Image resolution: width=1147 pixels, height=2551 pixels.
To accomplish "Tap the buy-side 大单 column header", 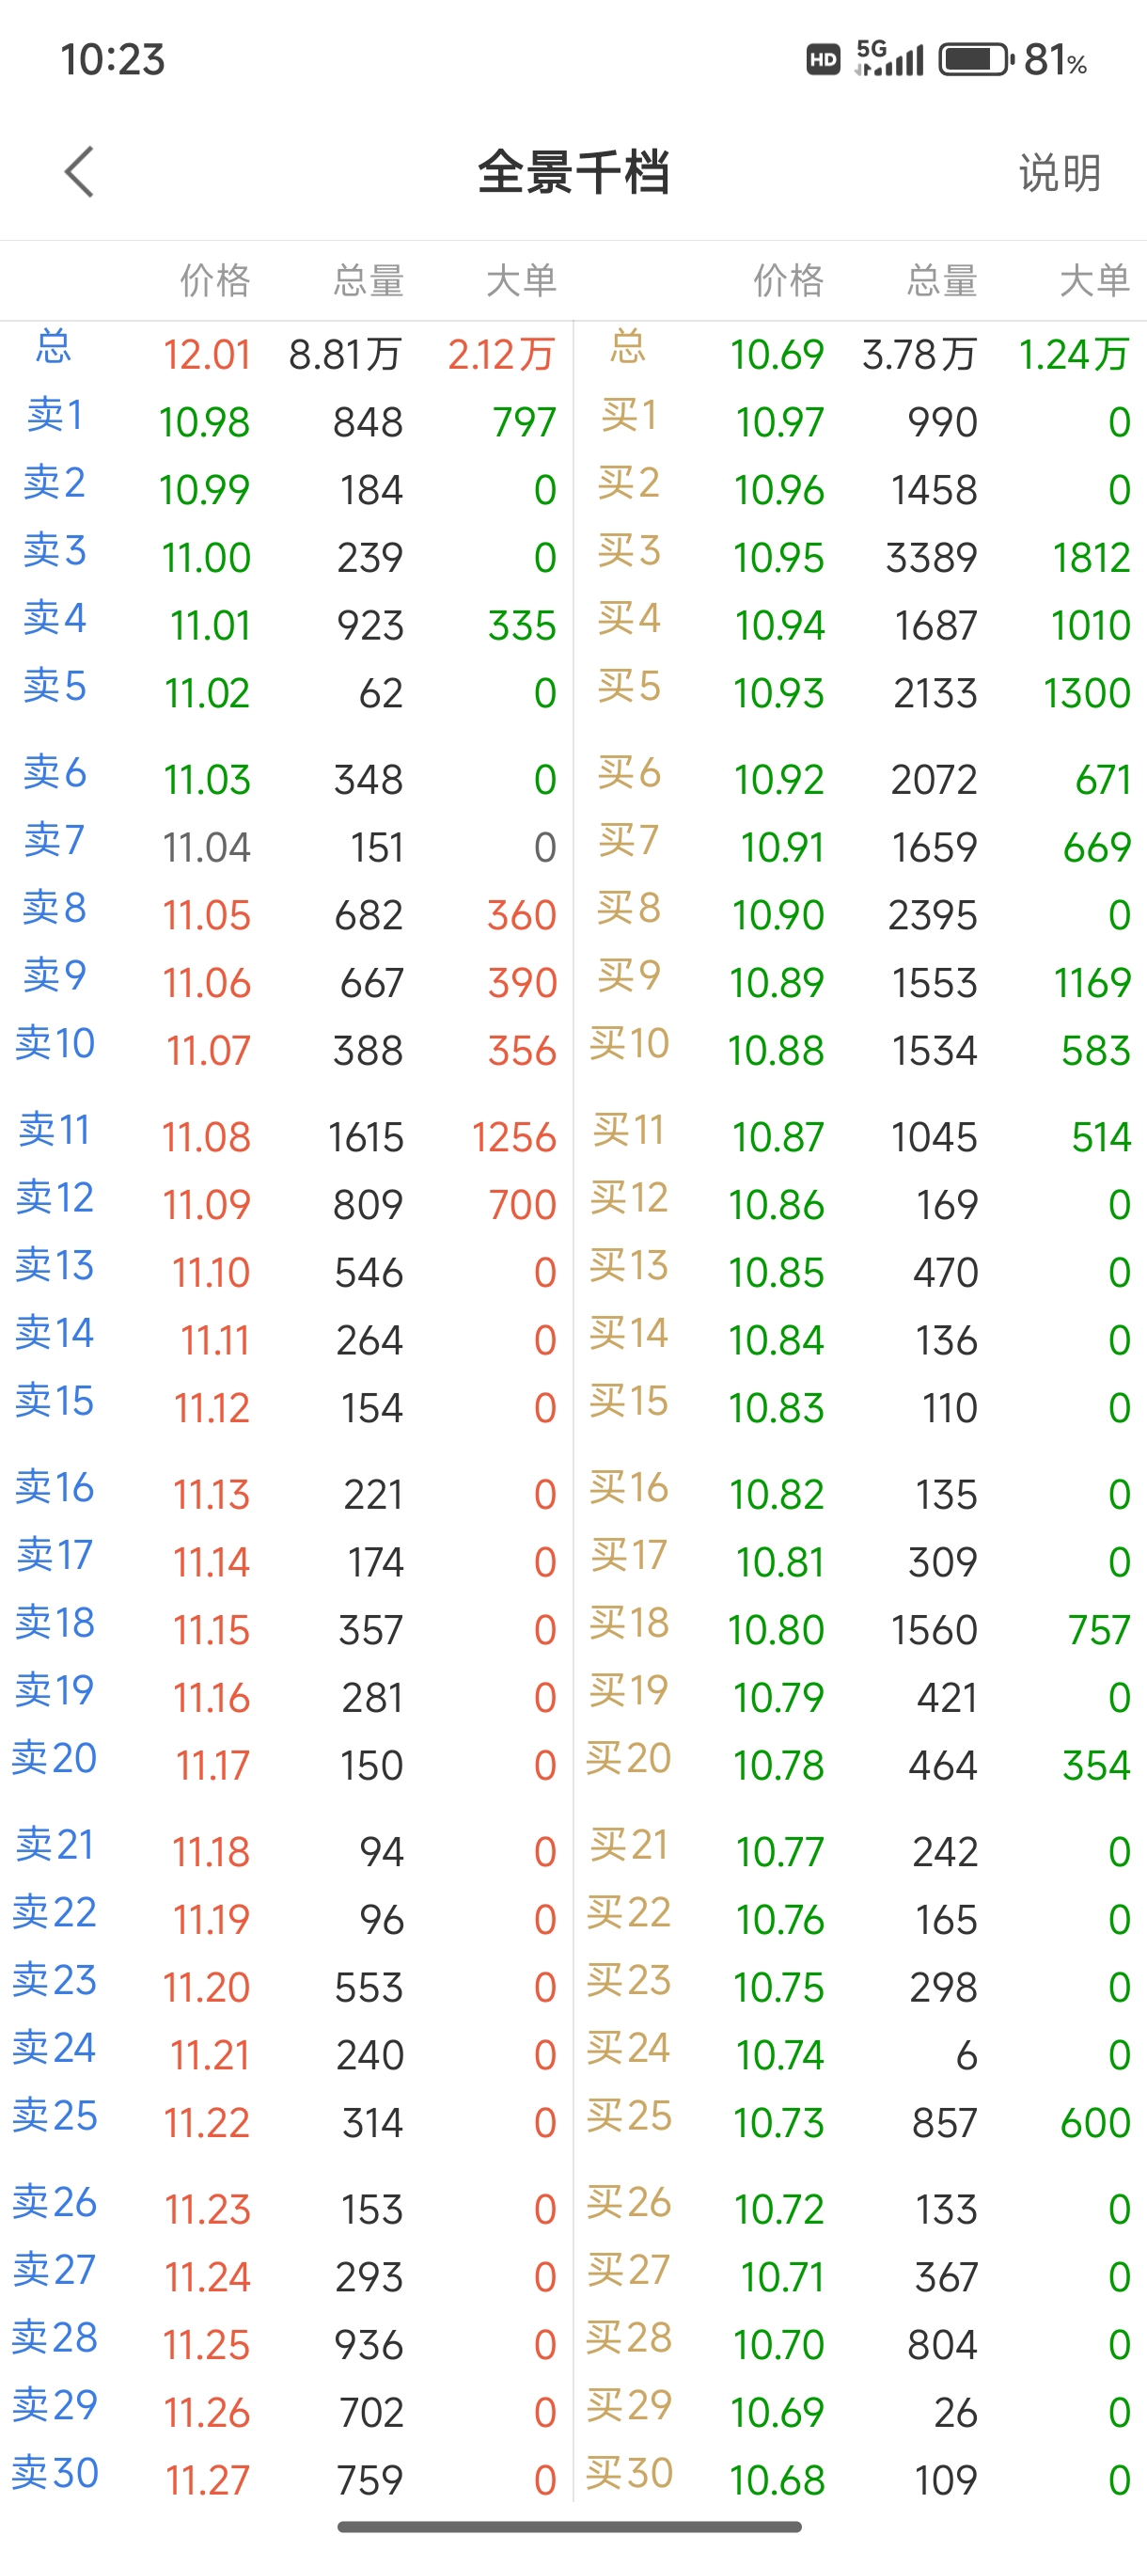I will point(1094,281).
